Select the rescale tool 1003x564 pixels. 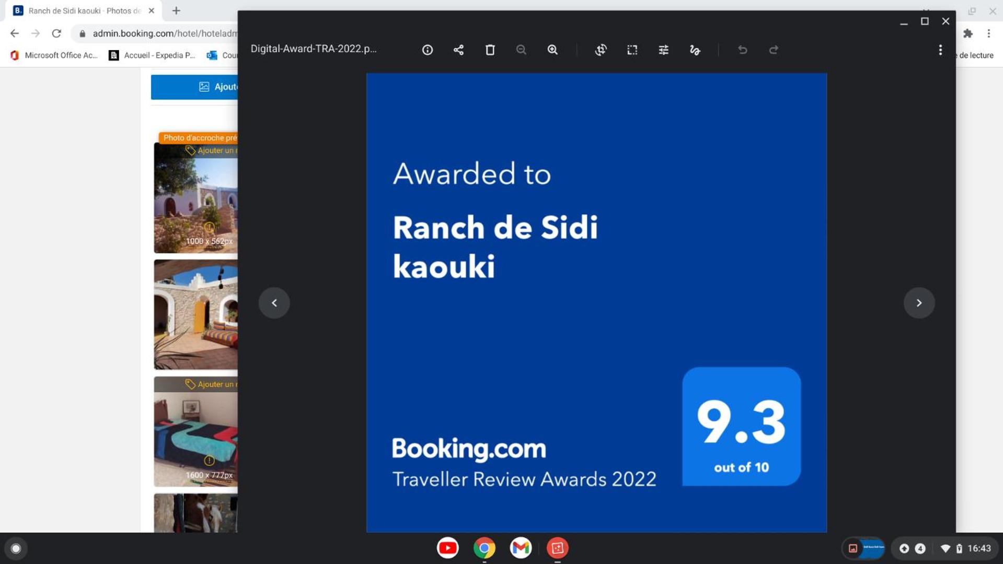632,50
